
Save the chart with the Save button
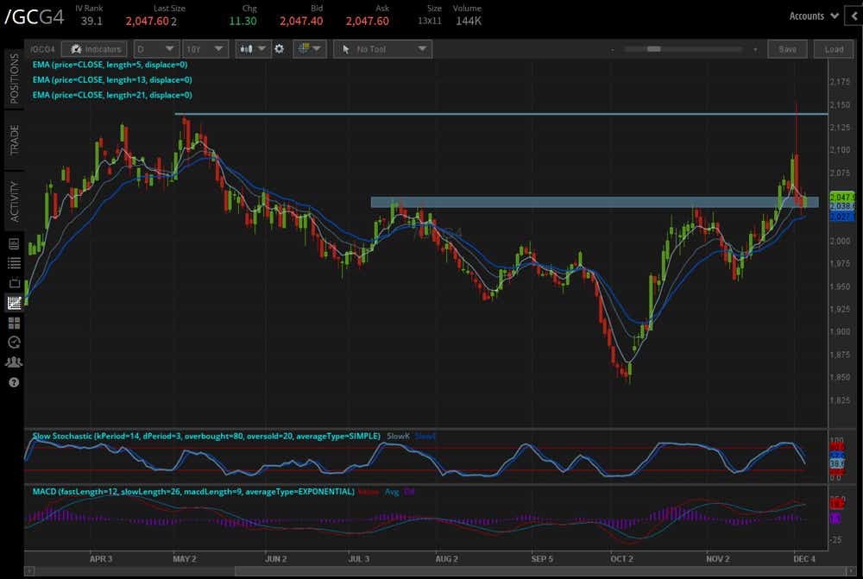787,49
